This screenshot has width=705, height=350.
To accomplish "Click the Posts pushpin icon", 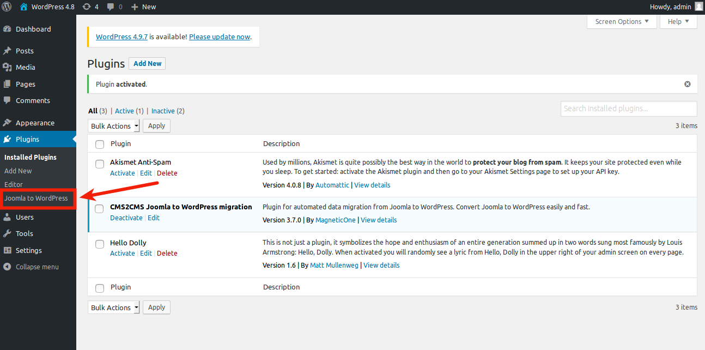I will [7, 51].
